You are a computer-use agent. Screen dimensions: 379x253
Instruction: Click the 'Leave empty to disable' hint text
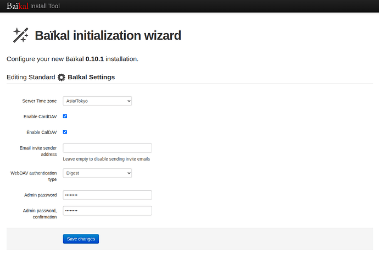pyautogui.click(x=107, y=159)
